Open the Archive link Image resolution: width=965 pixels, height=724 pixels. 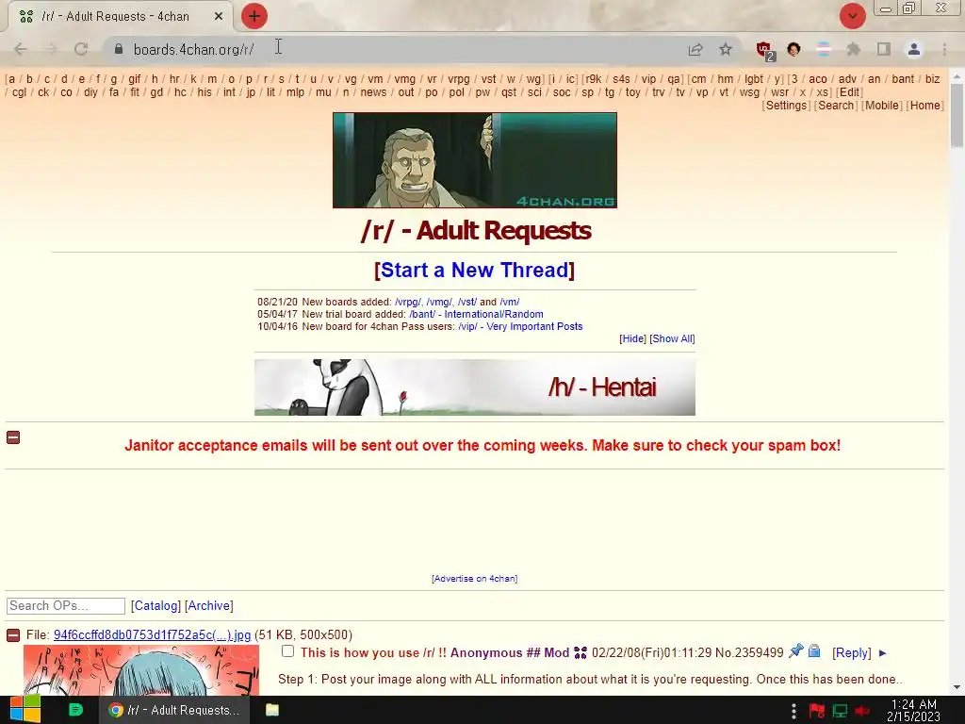pyautogui.click(x=208, y=606)
